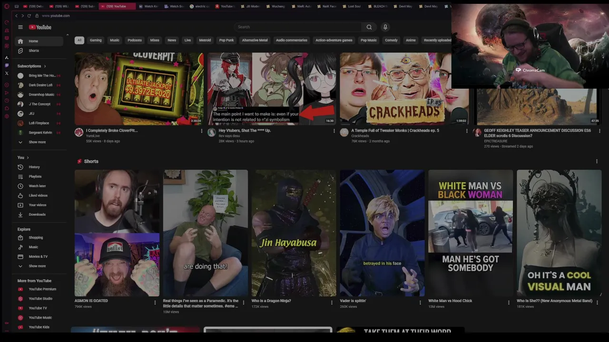Viewport: 609px width, 342px height.
Task: Expand the You section chevron
Action: click(28, 158)
